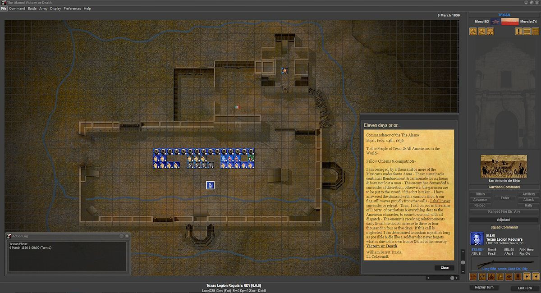Viewport: 541px width, 293px height.
Task: Click the Attack garrison command
Action: tap(528, 200)
